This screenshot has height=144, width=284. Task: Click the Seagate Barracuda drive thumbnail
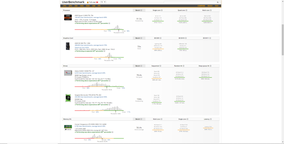[68, 98]
